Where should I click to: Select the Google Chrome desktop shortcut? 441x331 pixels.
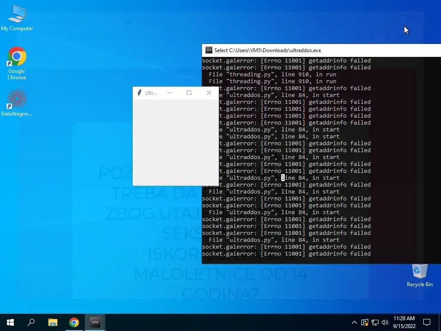tap(17, 63)
